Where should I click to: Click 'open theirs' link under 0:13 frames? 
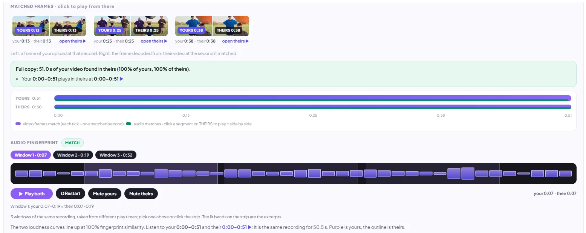tap(73, 41)
